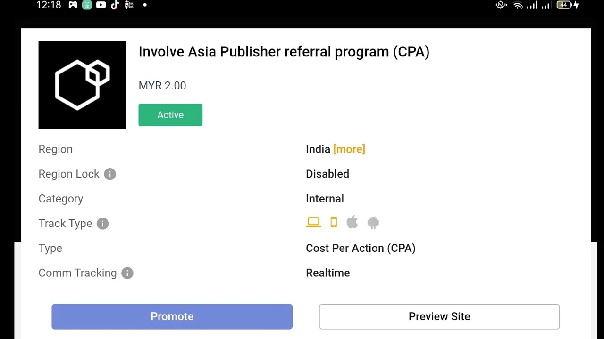
Task: Expand the [more] regions link
Action: click(349, 149)
